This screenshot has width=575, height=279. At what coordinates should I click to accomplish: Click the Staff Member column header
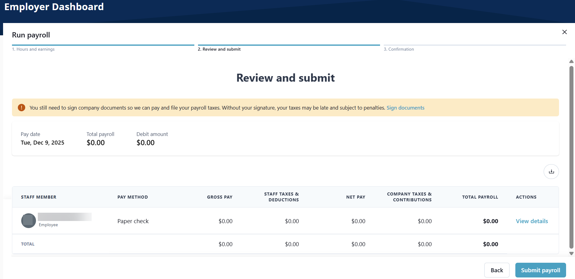coord(38,197)
